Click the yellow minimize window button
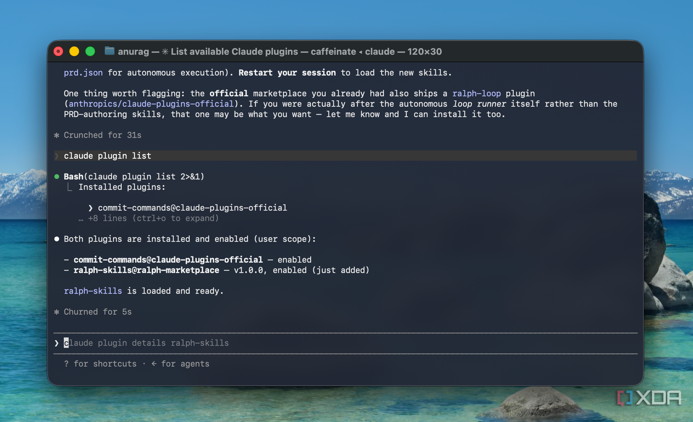 [74, 52]
